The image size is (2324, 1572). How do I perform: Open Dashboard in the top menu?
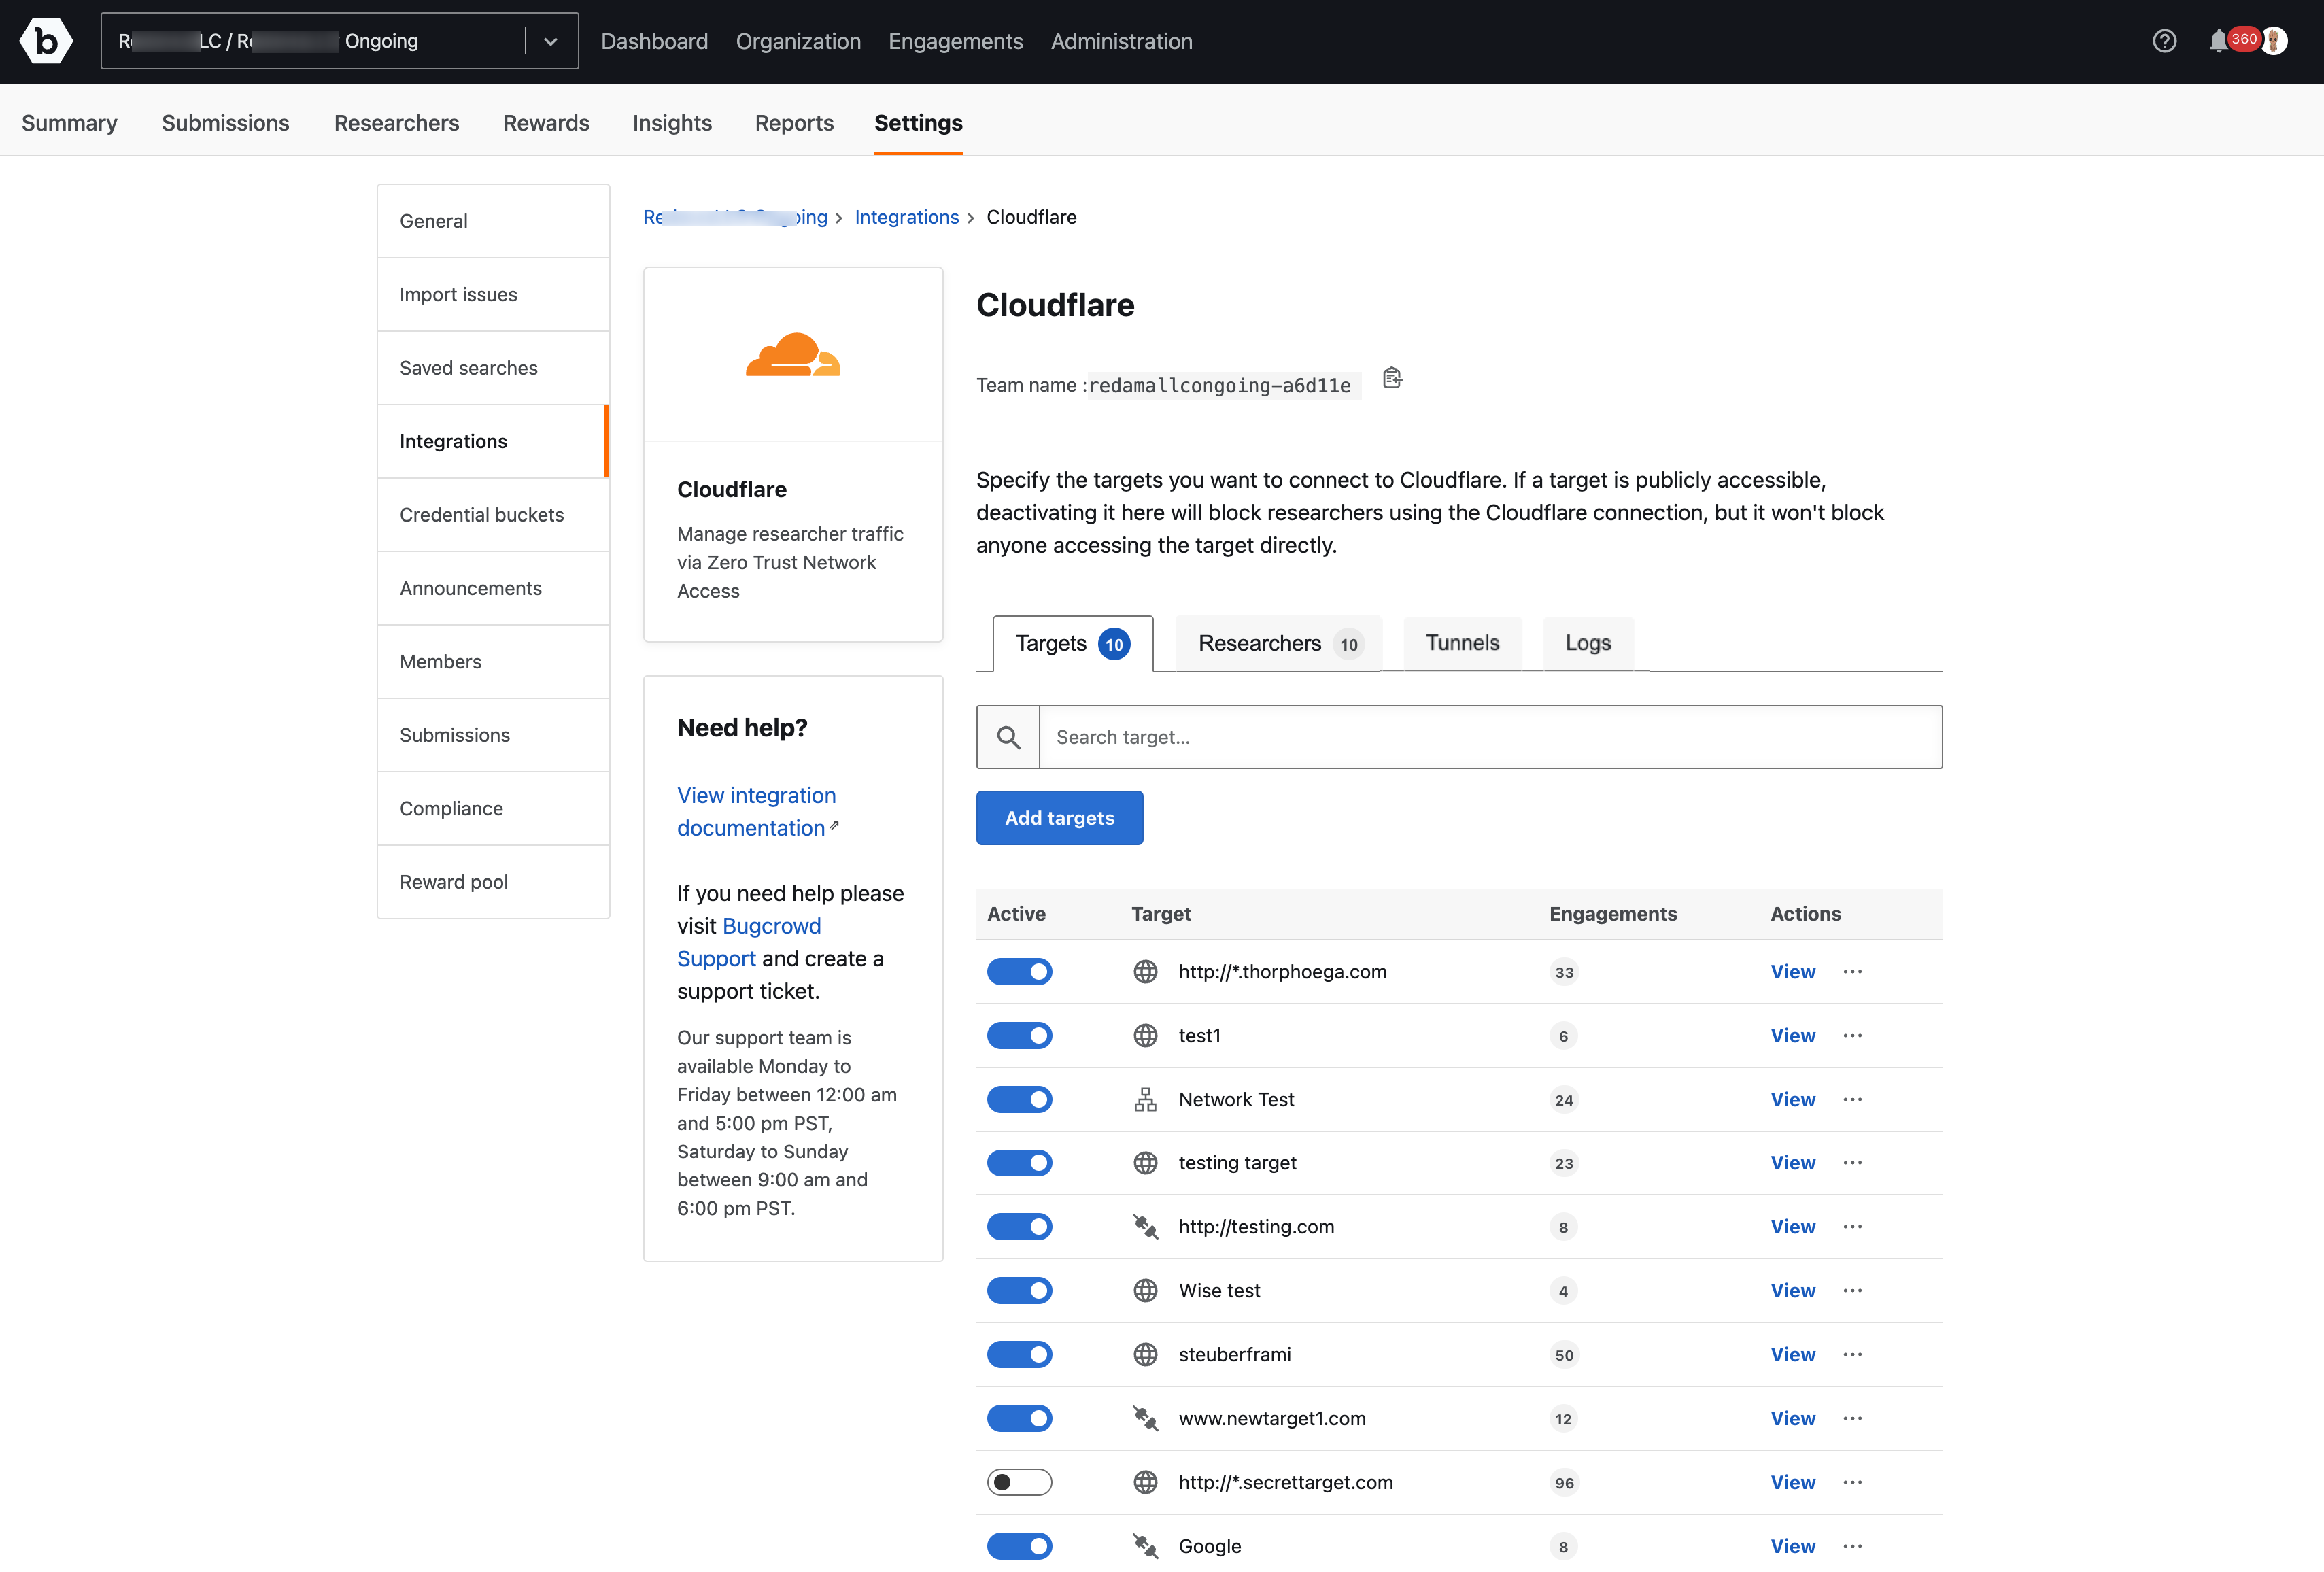pos(654,41)
